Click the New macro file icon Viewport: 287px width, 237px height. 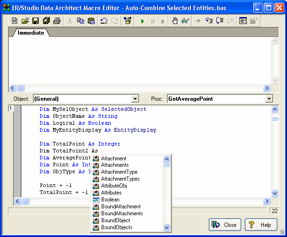[x=14, y=21]
